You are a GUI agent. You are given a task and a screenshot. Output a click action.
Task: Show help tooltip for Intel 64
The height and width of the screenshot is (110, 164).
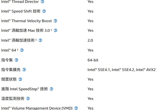click(22, 50)
